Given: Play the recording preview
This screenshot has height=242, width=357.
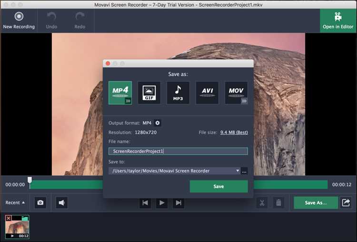Looking at the screenshot, I should [x=162, y=202].
